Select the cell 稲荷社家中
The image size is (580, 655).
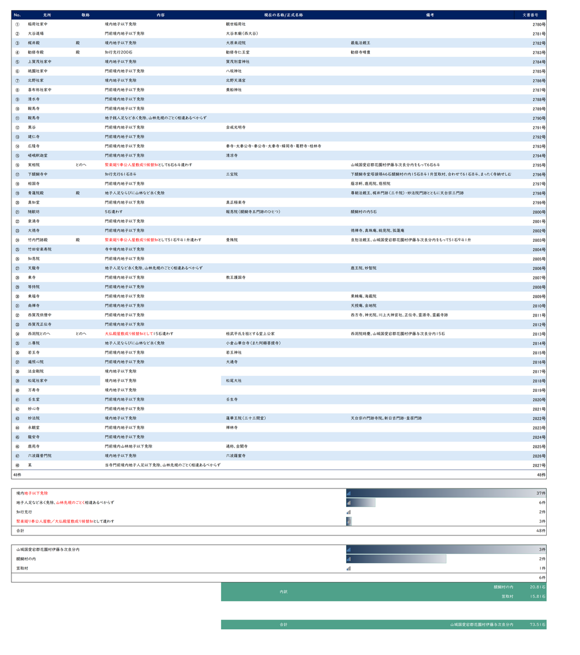tap(38, 24)
